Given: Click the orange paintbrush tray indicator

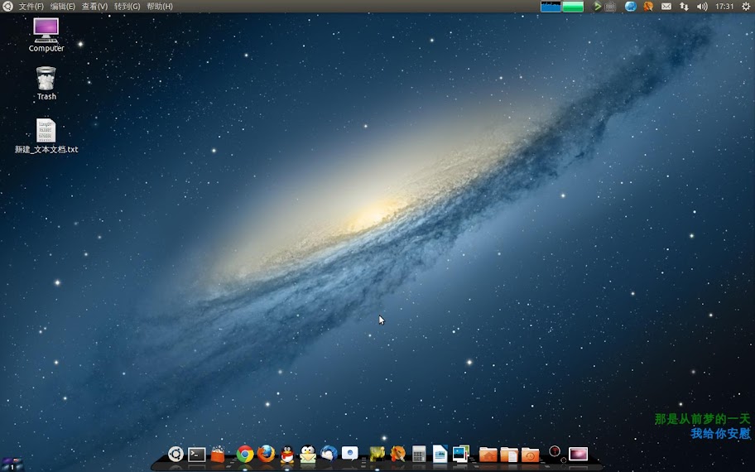Looking at the screenshot, I should (648, 7).
